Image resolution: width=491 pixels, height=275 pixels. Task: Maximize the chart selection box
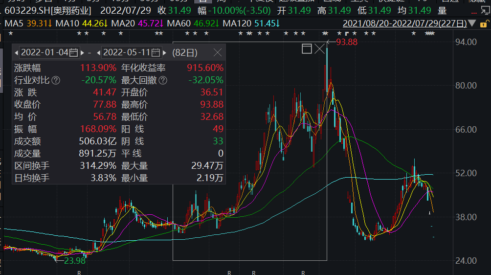coord(307,48)
